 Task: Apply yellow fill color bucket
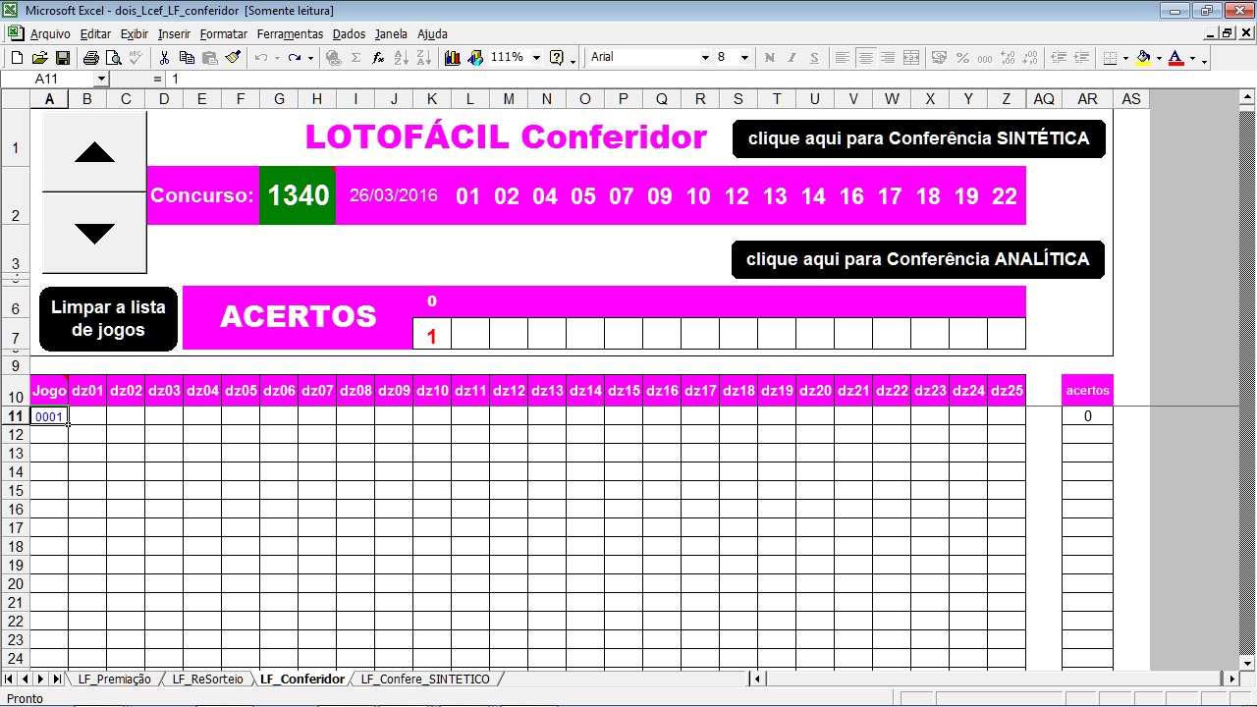[1143, 58]
